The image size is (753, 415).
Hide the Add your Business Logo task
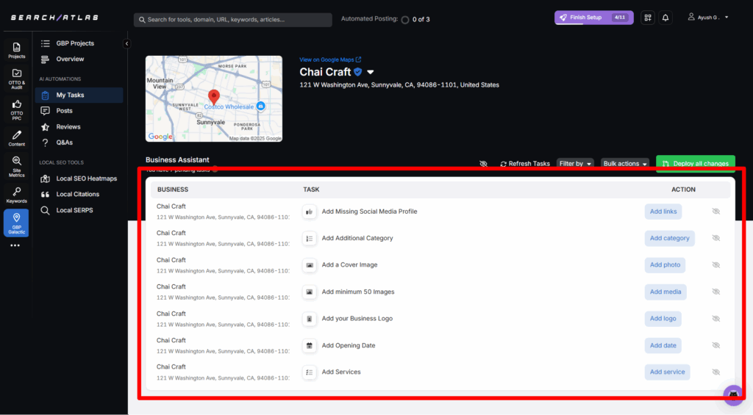(715, 319)
